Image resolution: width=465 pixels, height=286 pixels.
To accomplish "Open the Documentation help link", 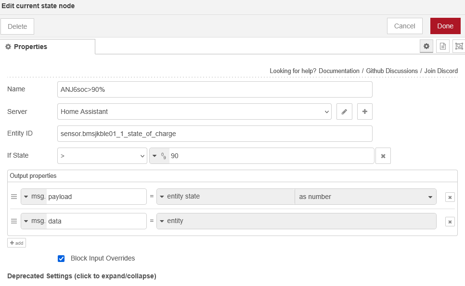I will 339,71.
